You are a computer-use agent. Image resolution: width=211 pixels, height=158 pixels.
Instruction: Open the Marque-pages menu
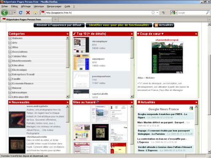tap(54, 6)
